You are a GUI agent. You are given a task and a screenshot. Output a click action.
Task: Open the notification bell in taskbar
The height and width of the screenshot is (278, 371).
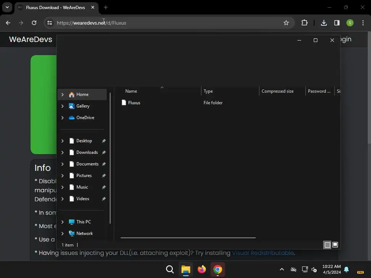coord(346,269)
